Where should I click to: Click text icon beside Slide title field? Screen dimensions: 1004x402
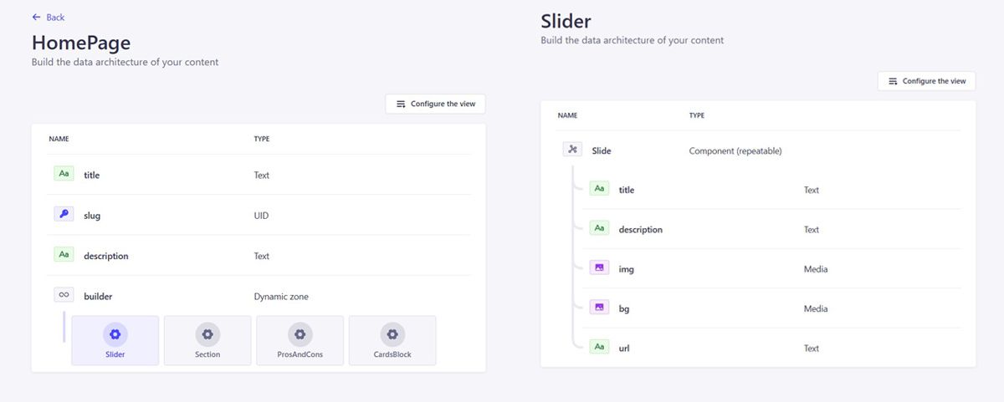(599, 189)
